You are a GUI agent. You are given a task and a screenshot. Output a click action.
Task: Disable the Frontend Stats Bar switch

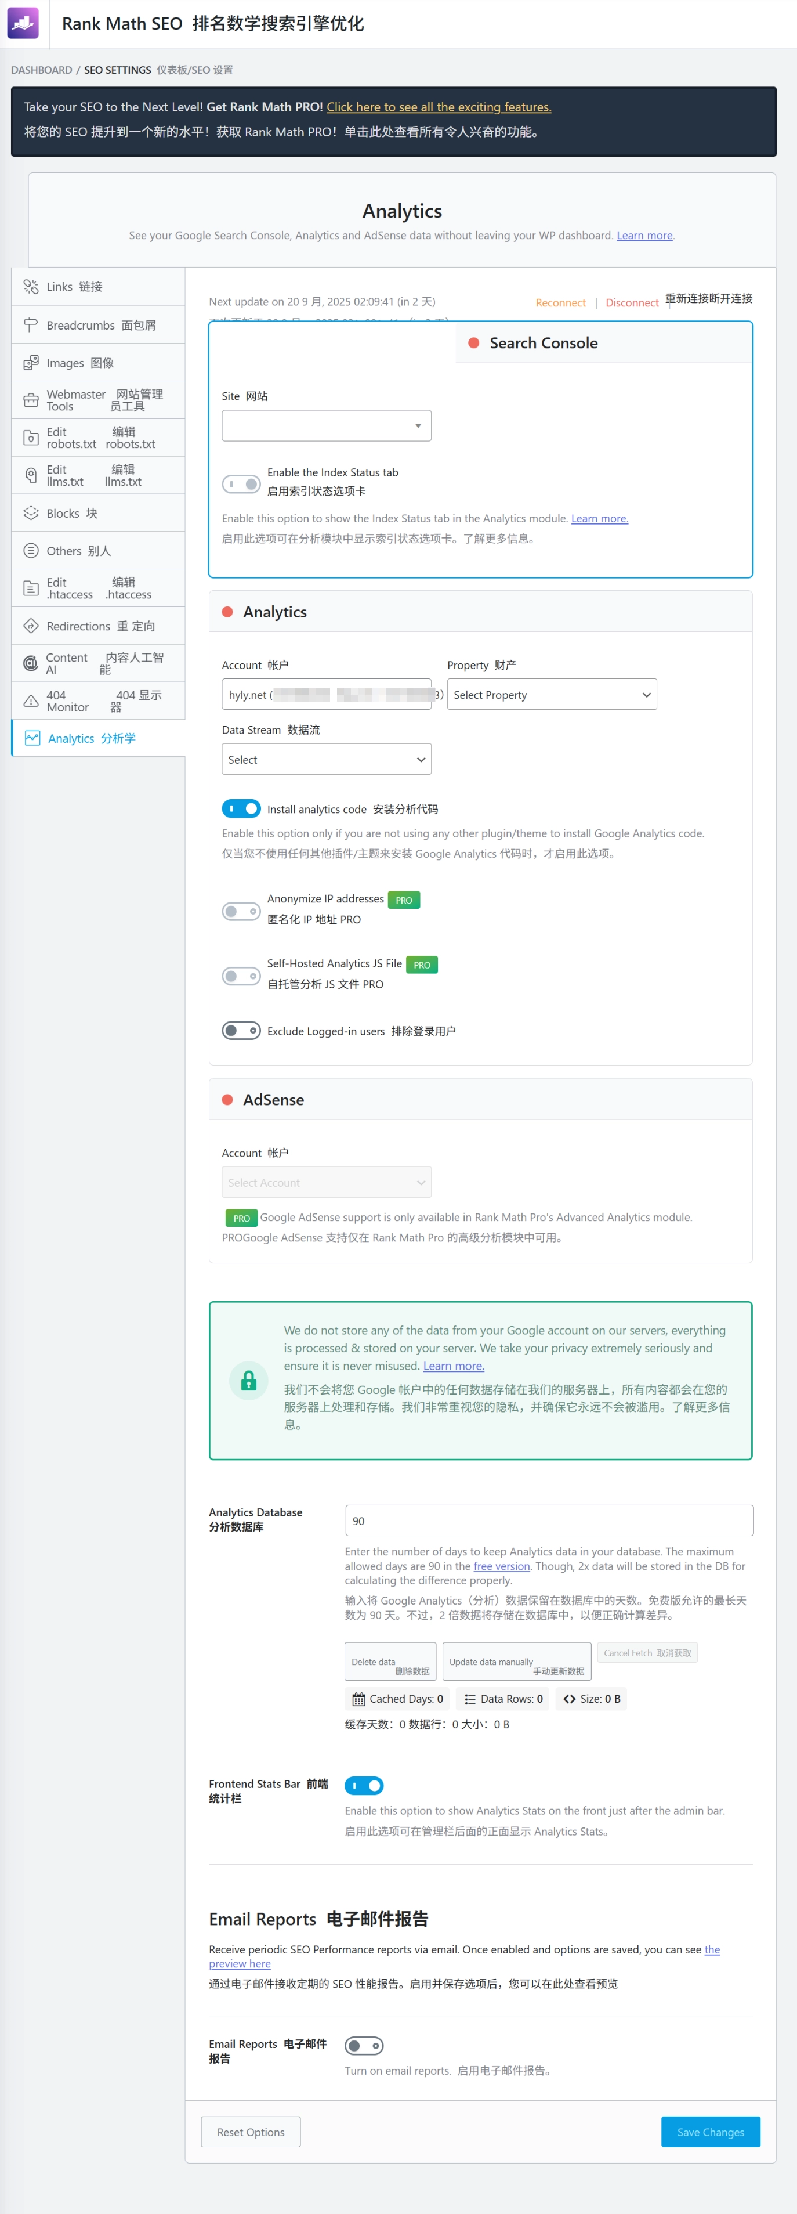[364, 1786]
